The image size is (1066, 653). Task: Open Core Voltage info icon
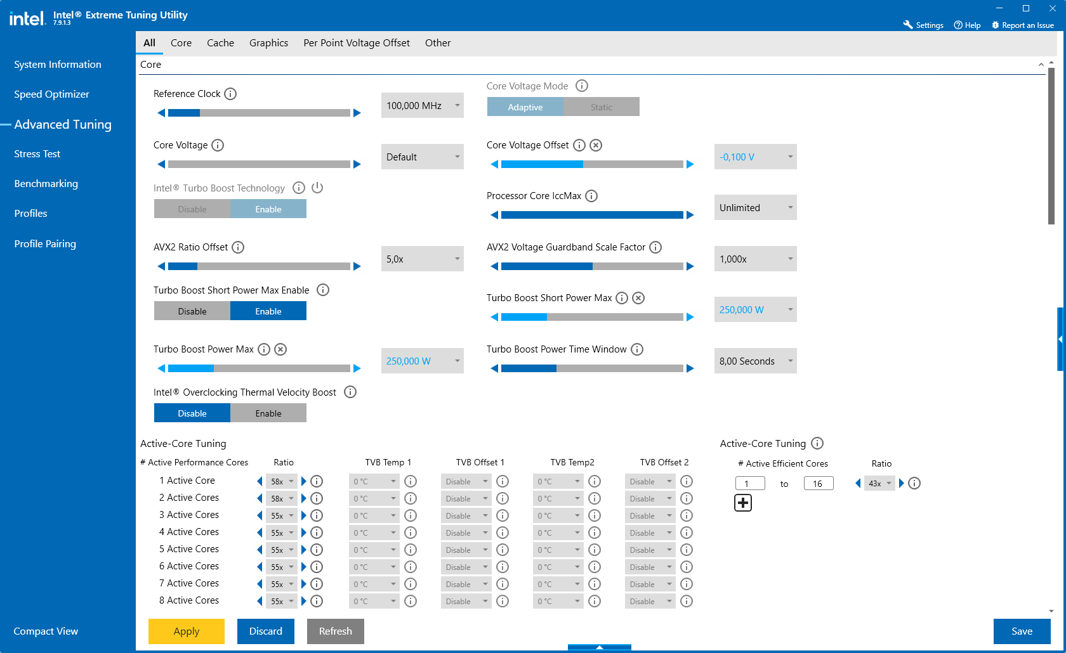[218, 145]
